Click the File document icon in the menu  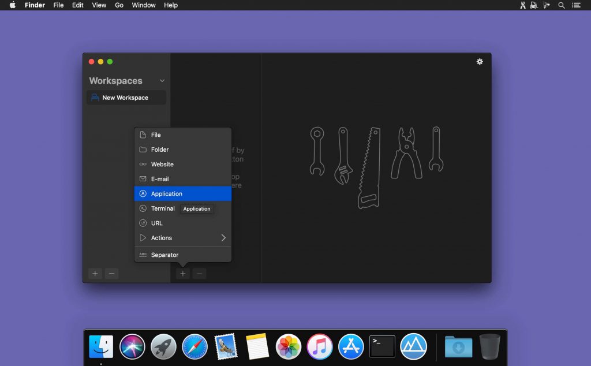point(143,135)
